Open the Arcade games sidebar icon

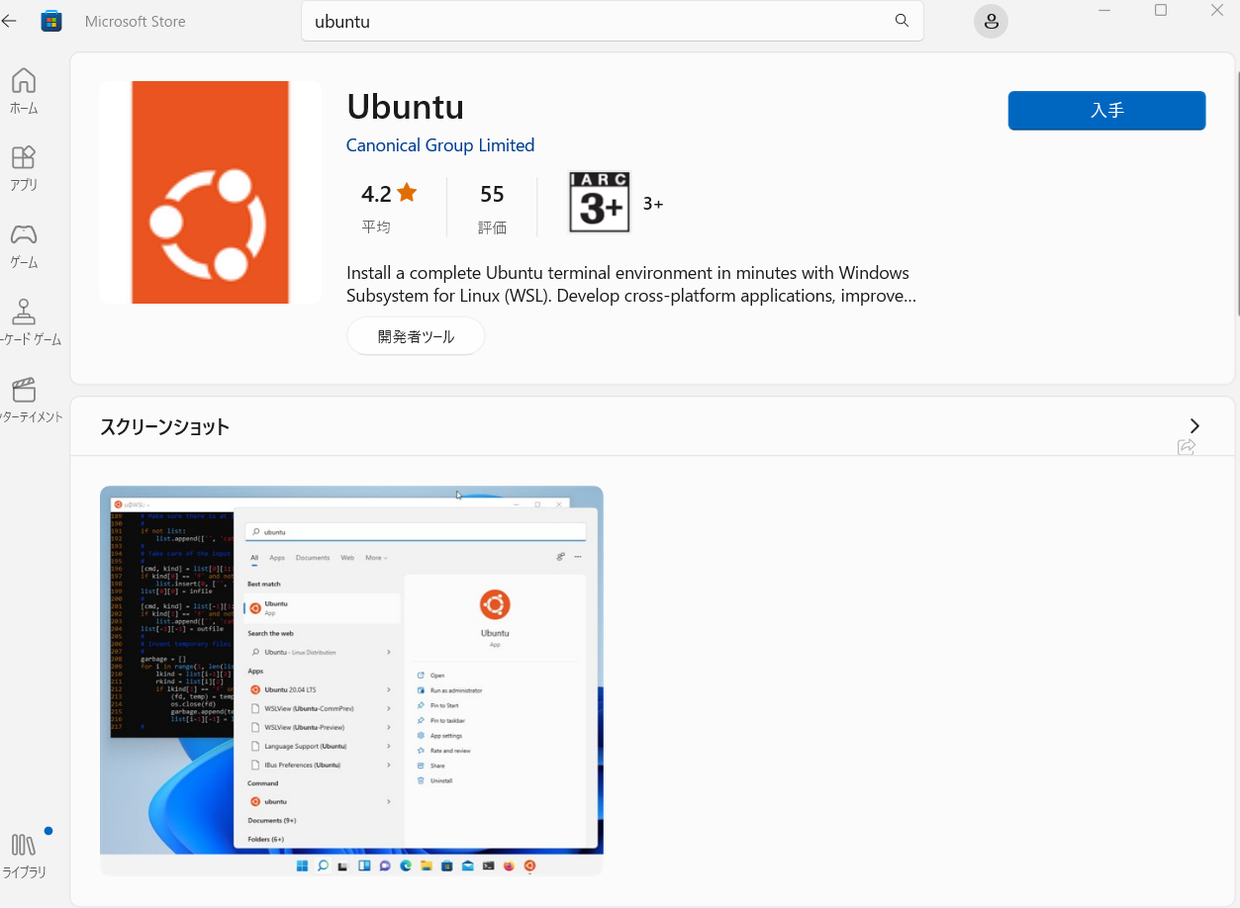tap(24, 322)
